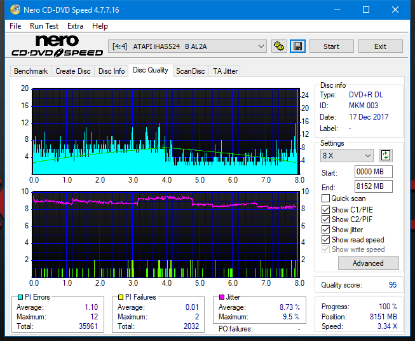Toggle Show write speed checkbox
Image resolution: width=415 pixels, height=341 pixels.
tap(325, 249)
